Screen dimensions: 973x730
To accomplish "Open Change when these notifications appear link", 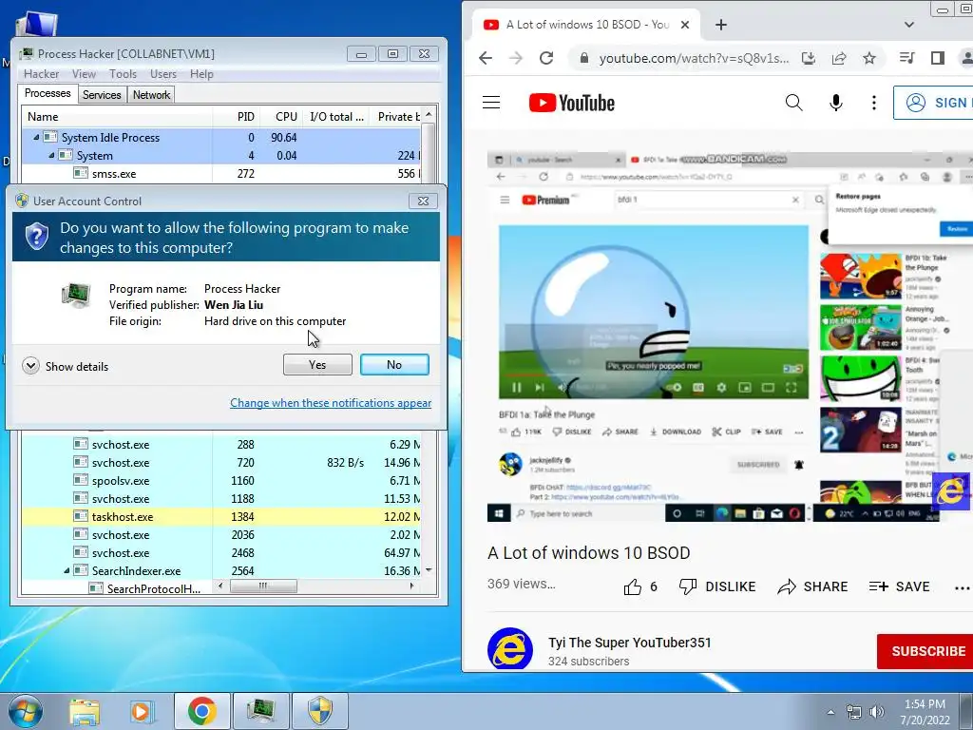I will pyautogui.click(x=331, y=403).
